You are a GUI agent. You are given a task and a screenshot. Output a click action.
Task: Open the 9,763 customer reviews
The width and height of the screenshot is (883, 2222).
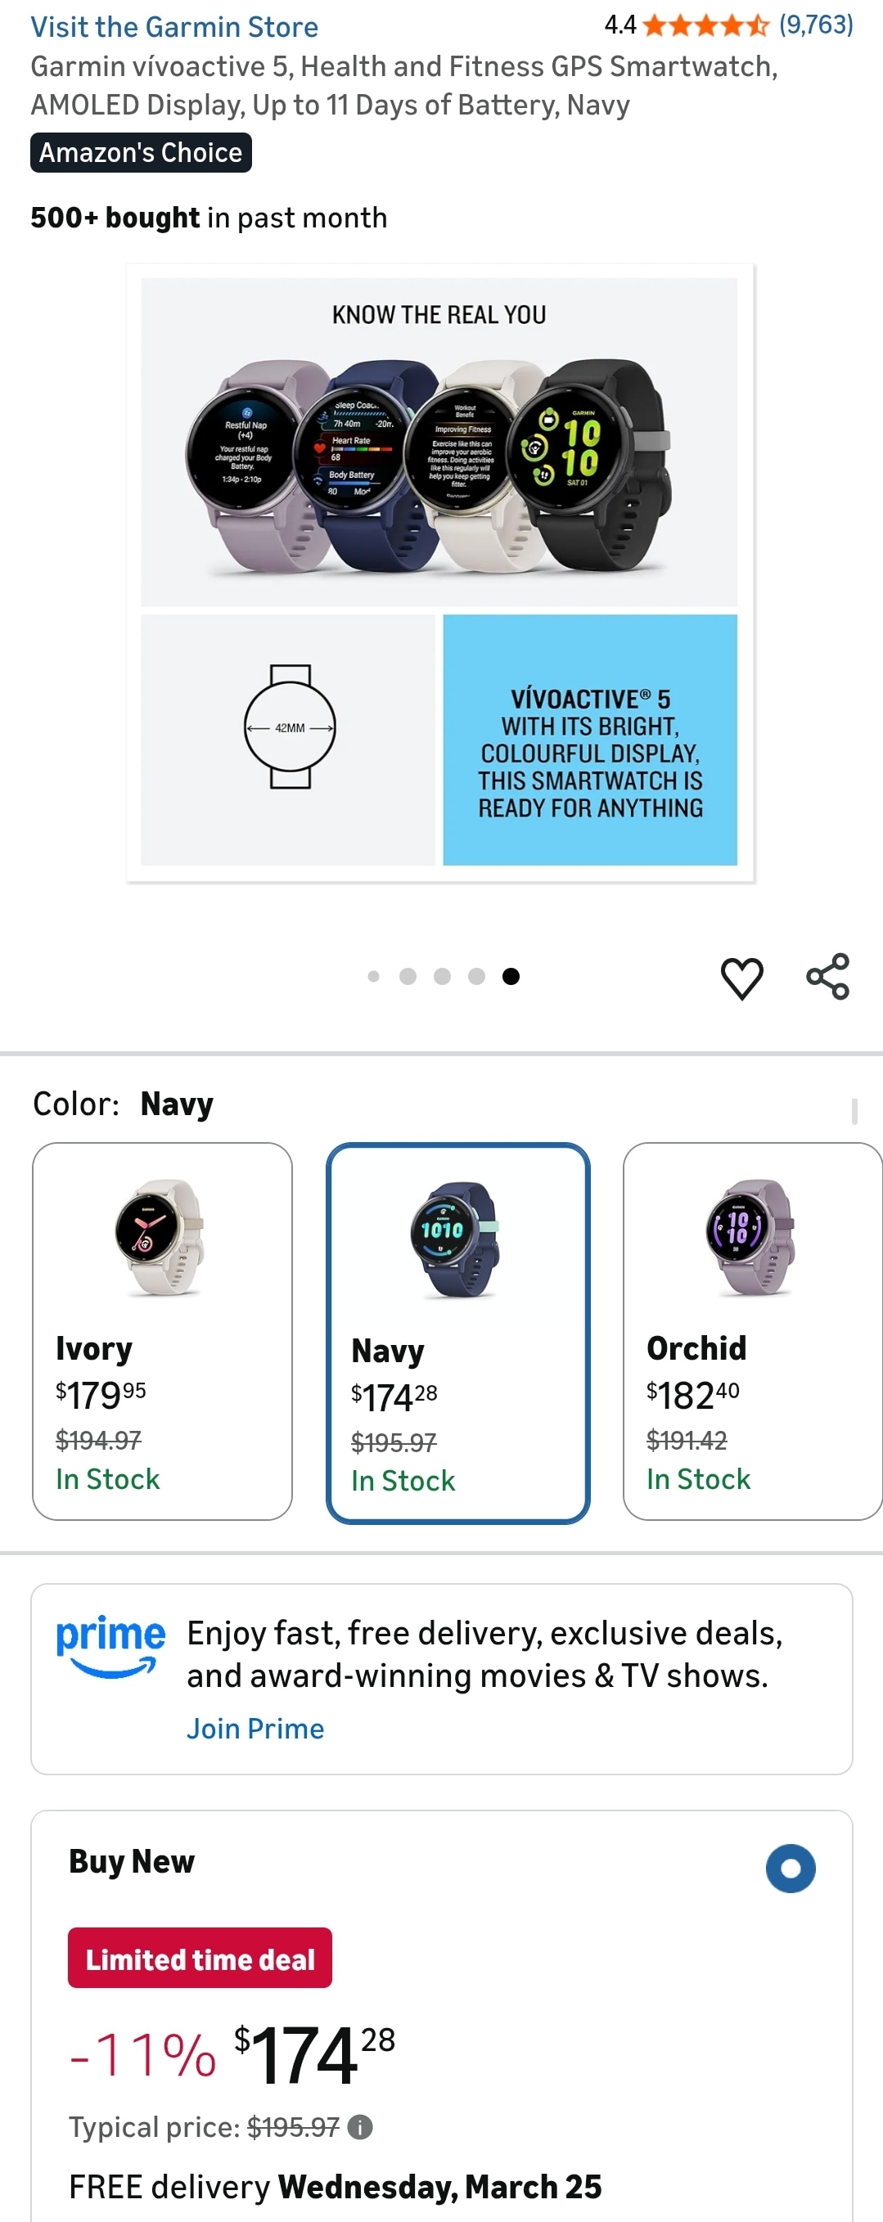click(816, 25)
